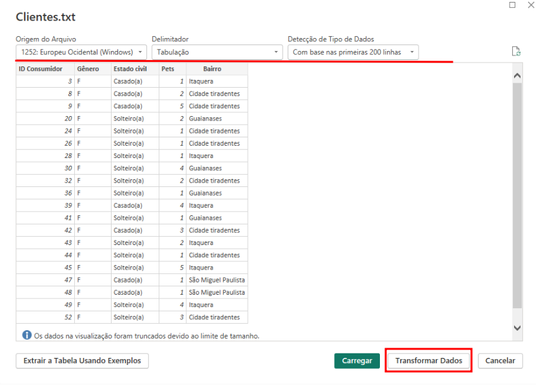Click the scrollbar down arrow
This screenshot has width=536, height=385.
click(x=517, y=327)
